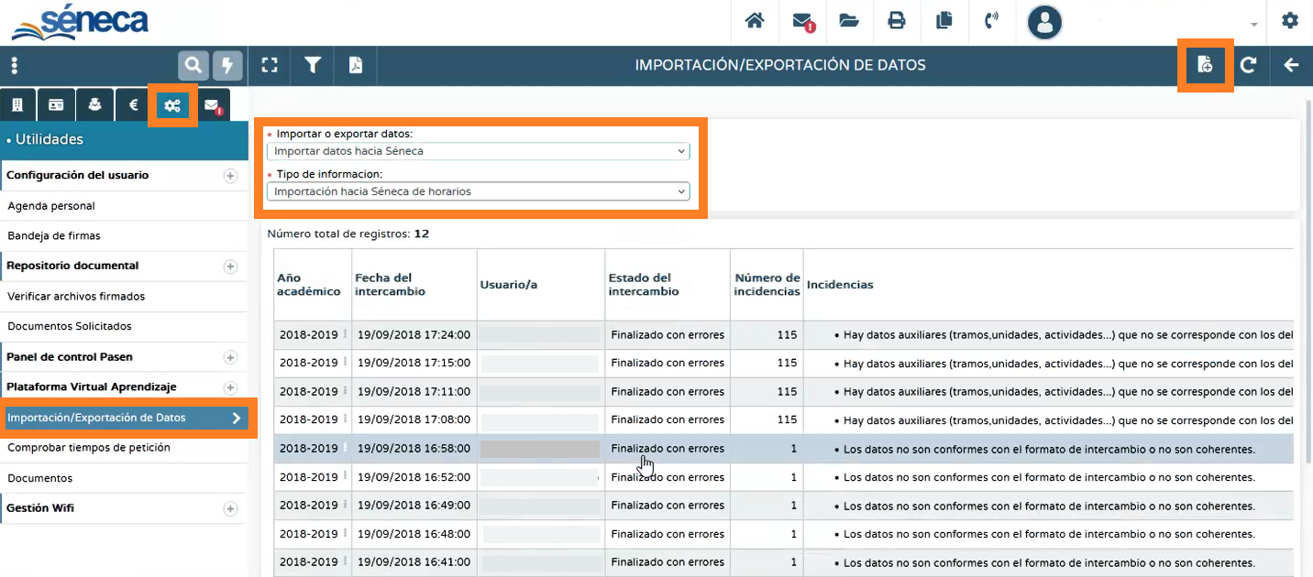1313x577 pixels.
Task: Open Bandeja de firmas
Action: (x=124, y=236)
